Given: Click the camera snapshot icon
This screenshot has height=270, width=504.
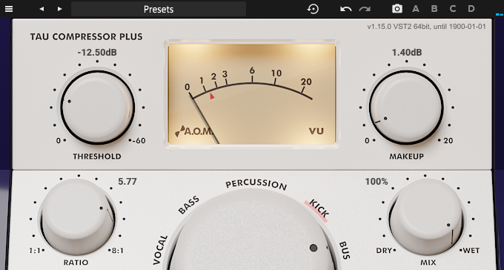Looking at the screenshot, I should pos(397,9).
